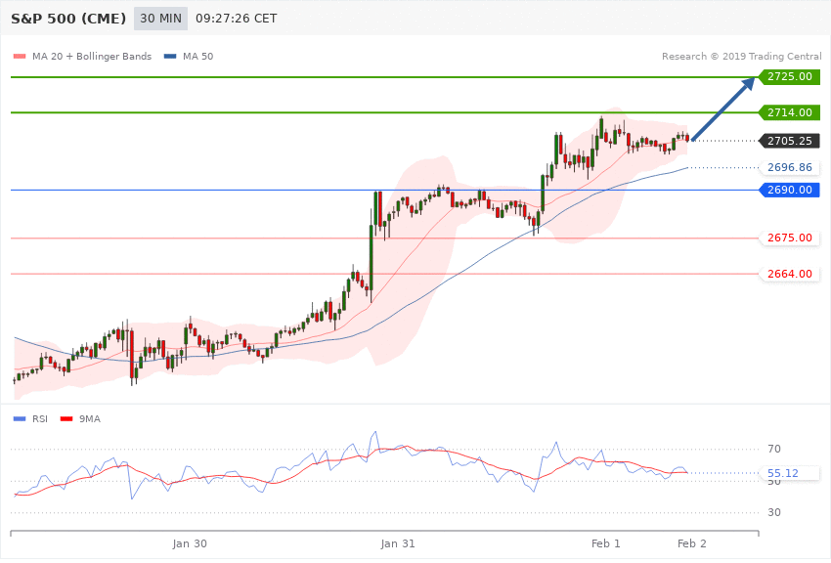Select the 2675.00 support price label
This screenshot has width=831, height=563.
pyautogui.click(x=790, y=238)
